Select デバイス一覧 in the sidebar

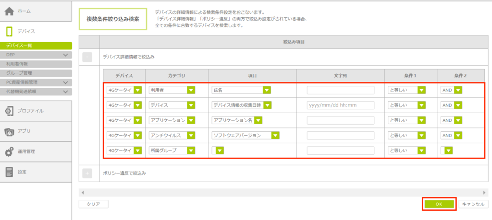coord(36,46)
